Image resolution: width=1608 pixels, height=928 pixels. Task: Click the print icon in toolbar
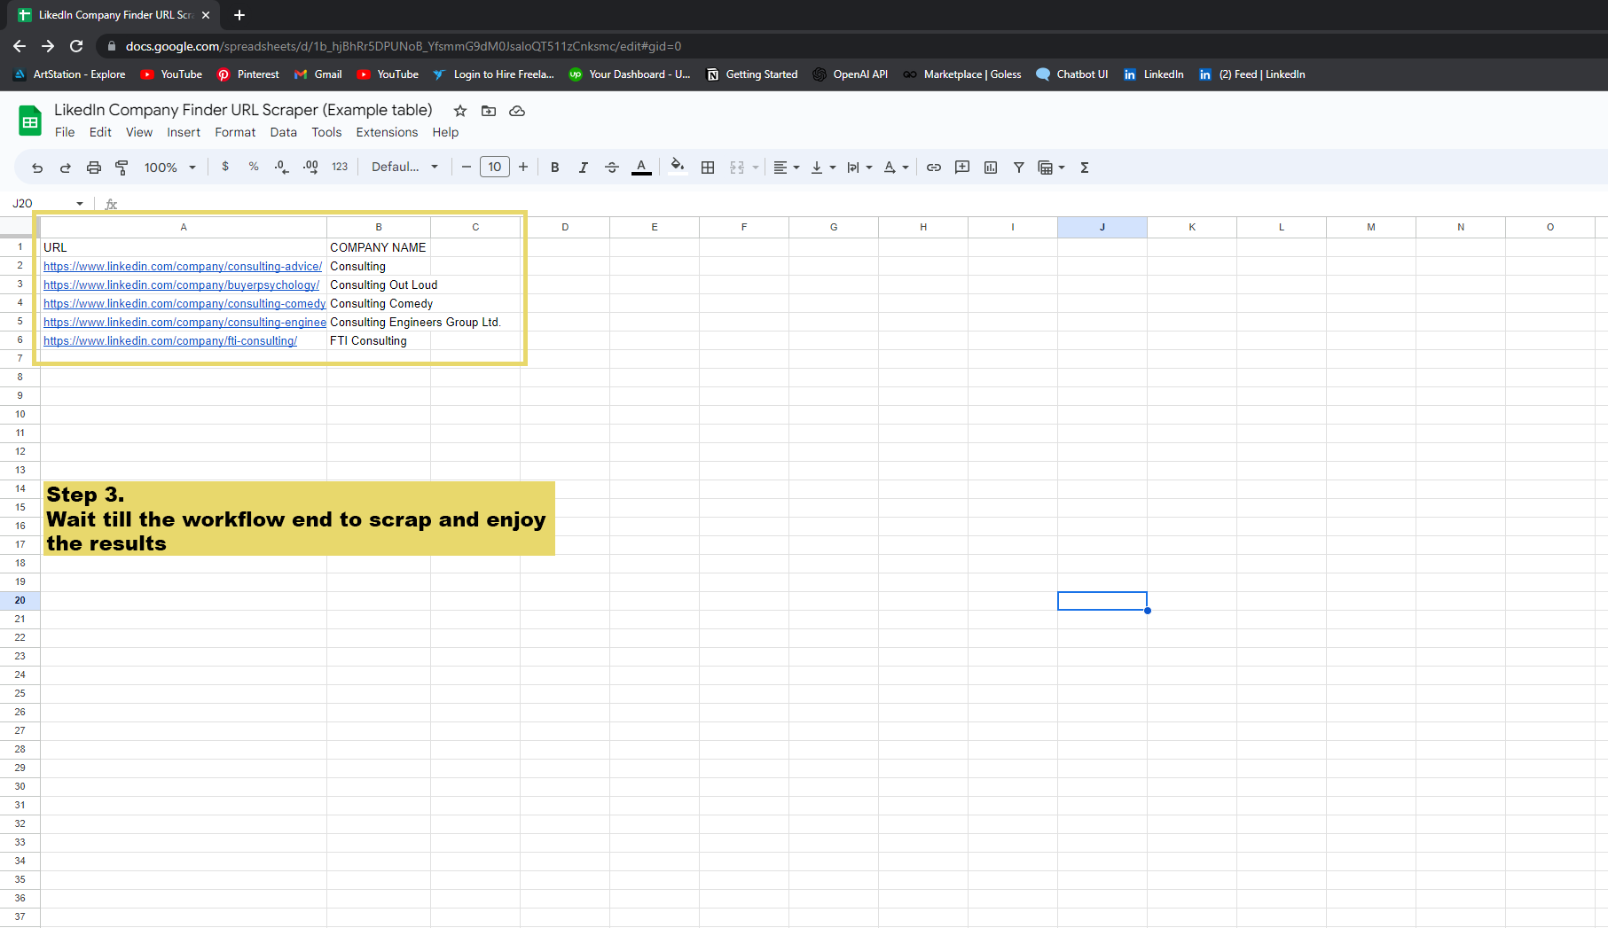tap(94, 168)
